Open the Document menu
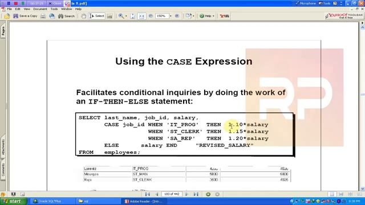Viewport: 365px width, 205px height. (40, 9)
